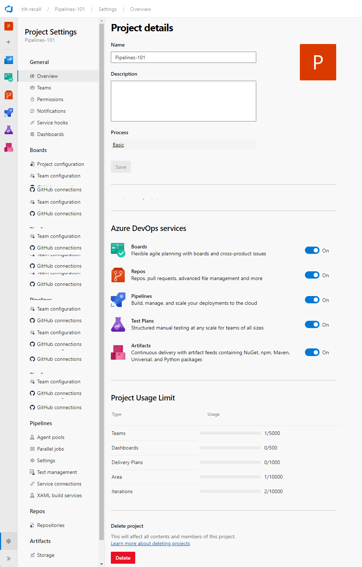
Task: Open Pipelines from the left rail
Action: point(8,112)
